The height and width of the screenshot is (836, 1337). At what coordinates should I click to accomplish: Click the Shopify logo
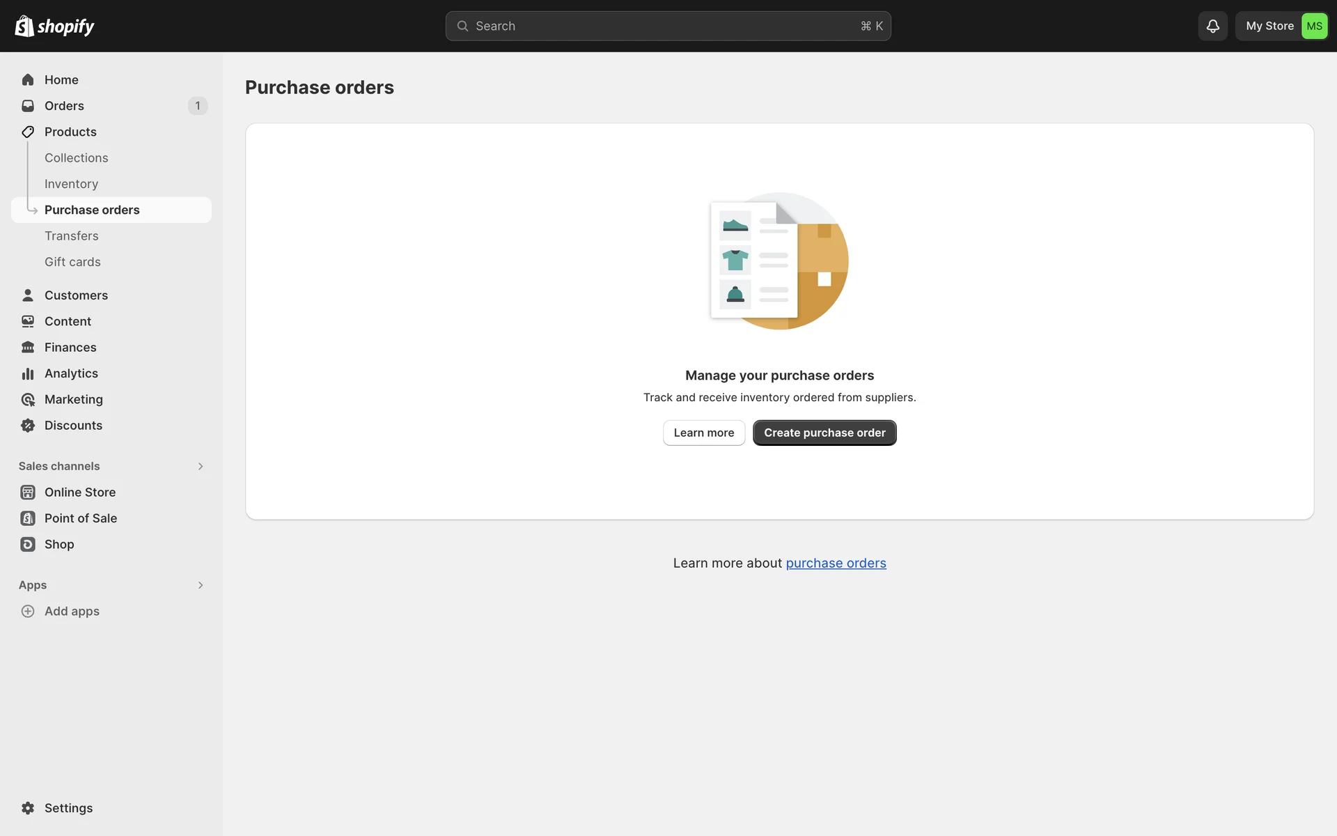(54, 26)
